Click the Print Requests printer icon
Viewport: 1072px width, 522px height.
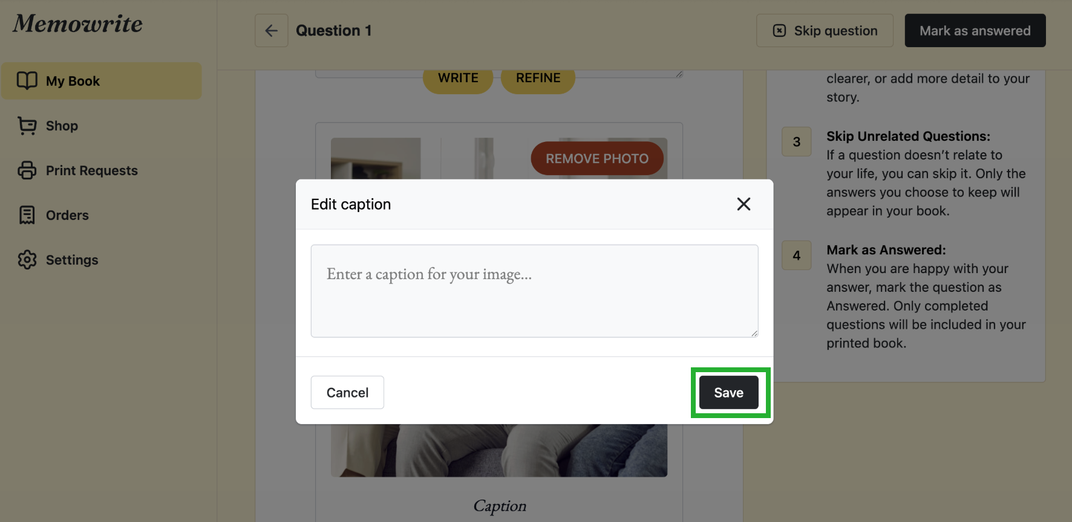[27, 170]
